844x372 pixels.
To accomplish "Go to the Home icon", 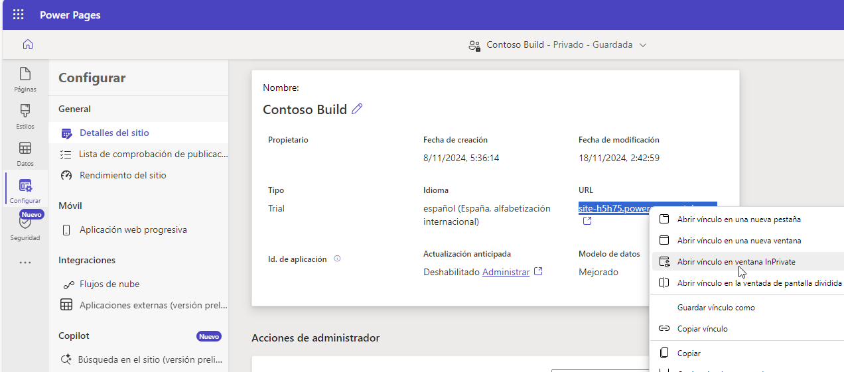I will [27, 44].
